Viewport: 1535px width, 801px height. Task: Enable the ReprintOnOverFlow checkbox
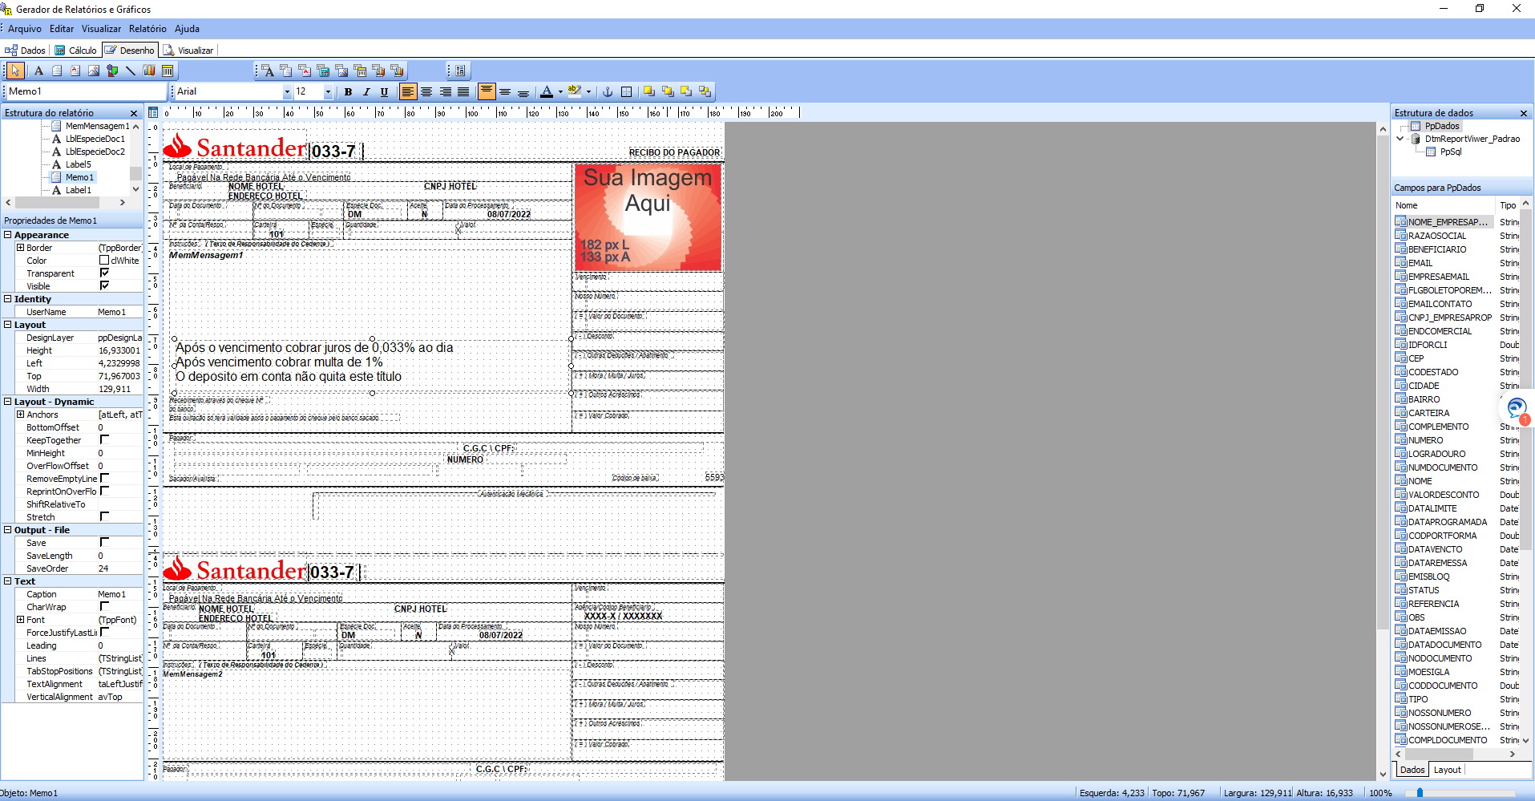pos(104,491)
